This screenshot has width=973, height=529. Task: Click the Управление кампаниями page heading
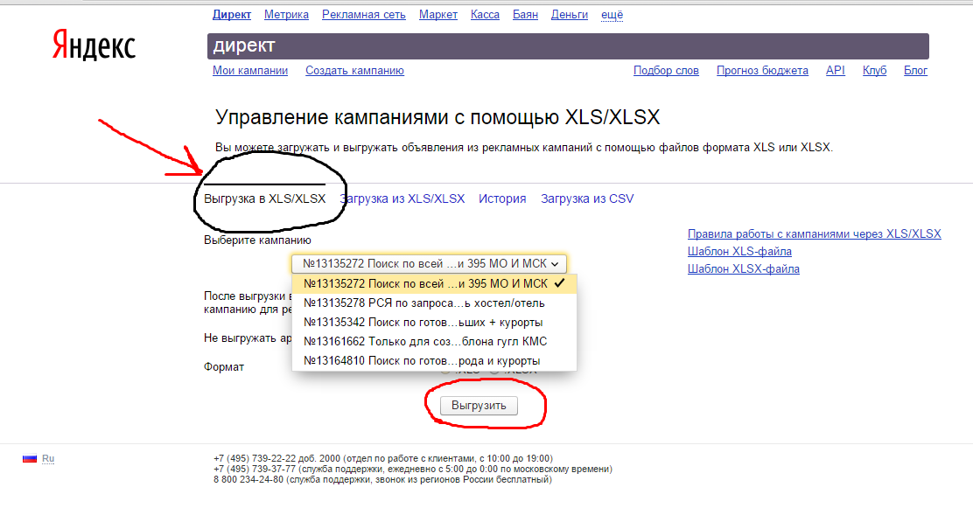[x=437, y=117]
